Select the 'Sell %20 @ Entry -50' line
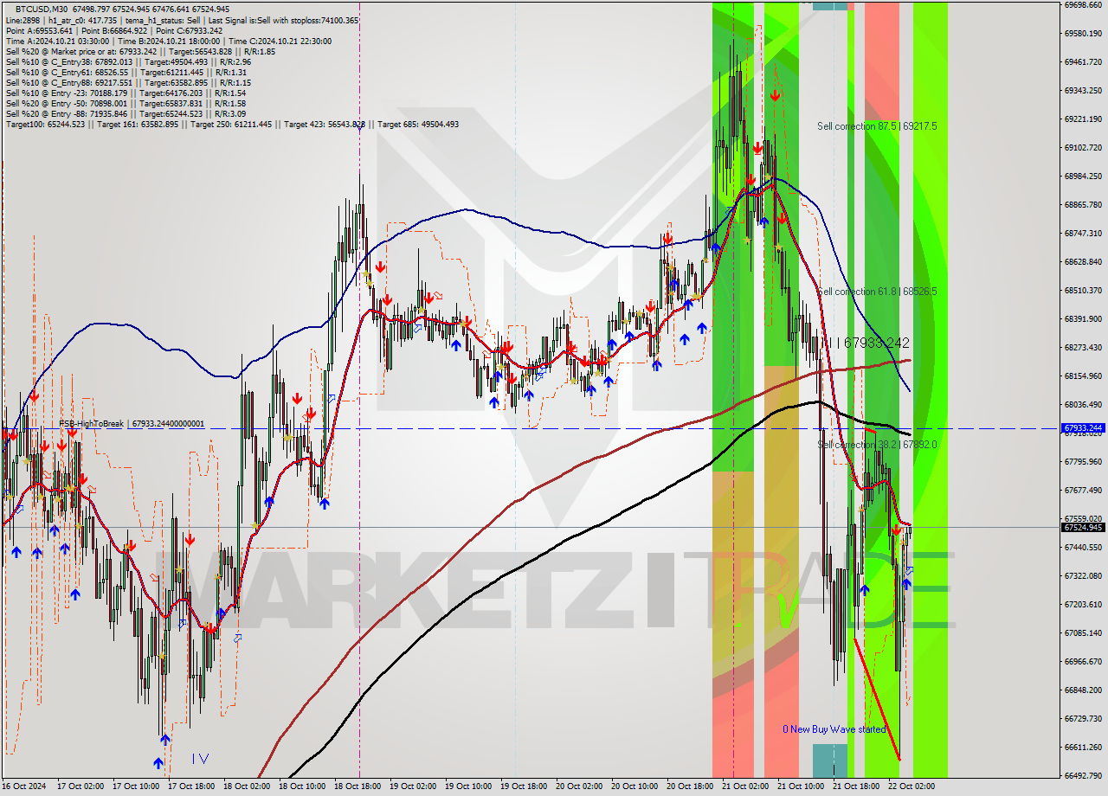This screenshot has width=1108, height=796. tap(126, 103)
